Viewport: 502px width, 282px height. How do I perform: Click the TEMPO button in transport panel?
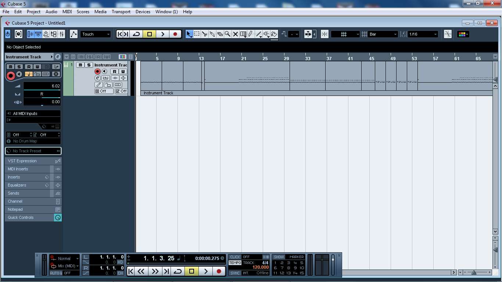click(x=235, y=263)
